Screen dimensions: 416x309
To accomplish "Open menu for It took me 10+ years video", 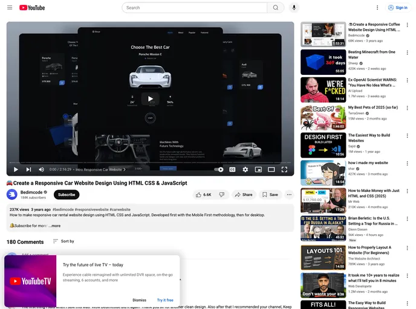I will pos(408,276).
